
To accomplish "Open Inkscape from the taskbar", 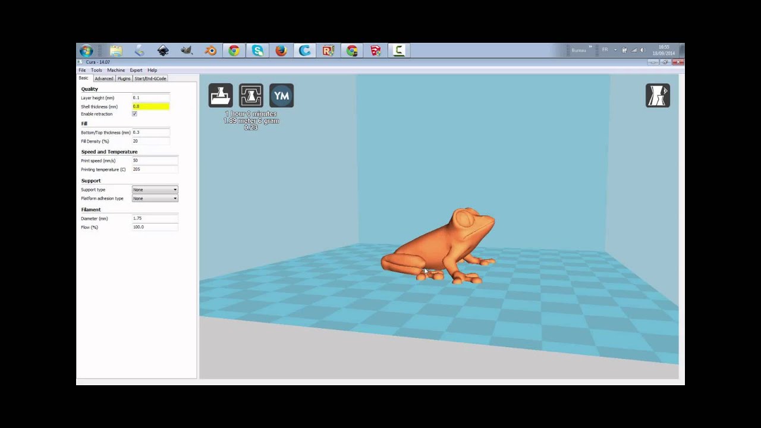I will click(x=163, y=51).
